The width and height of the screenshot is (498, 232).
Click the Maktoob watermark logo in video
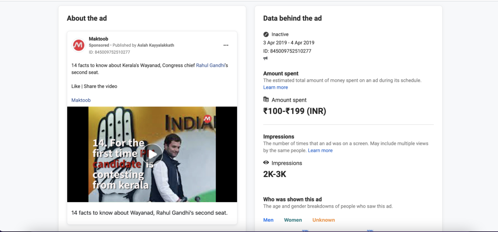coord(207,119)
